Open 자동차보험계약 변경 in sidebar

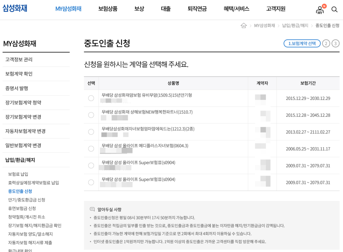(25, 131)
